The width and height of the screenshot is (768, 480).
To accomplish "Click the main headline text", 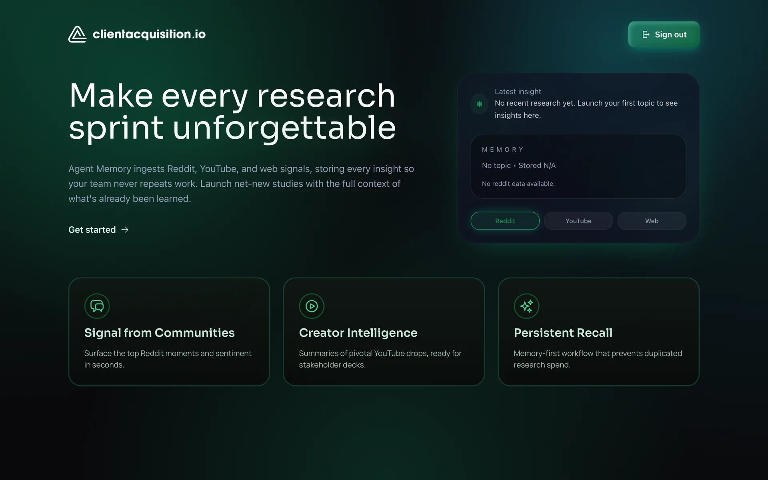I will click(x=232, y=112).
